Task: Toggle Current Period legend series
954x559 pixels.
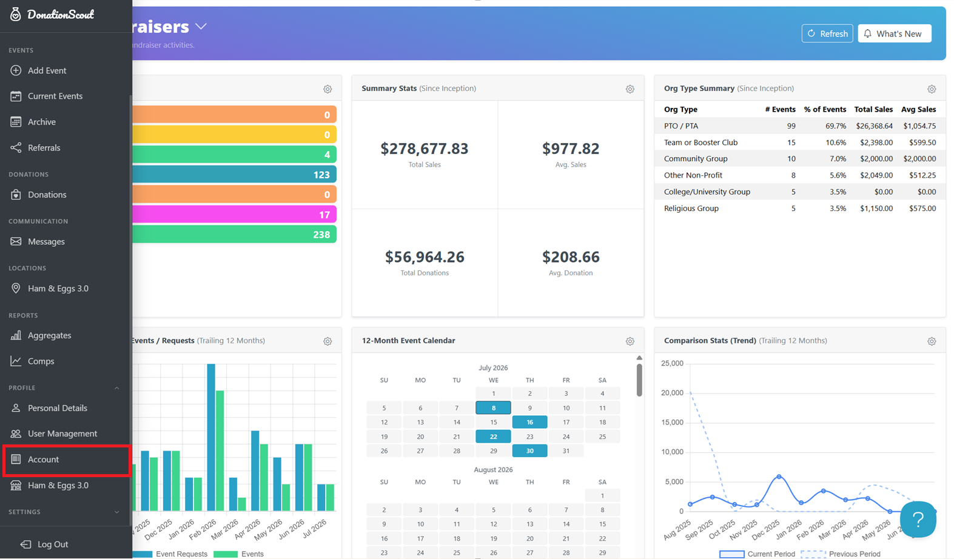Action: [x=757, y=554]
